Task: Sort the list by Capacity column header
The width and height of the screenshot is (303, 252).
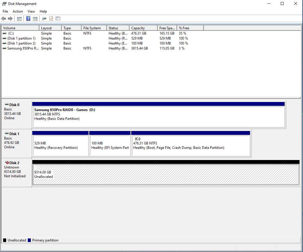Action: pos(143,28)
